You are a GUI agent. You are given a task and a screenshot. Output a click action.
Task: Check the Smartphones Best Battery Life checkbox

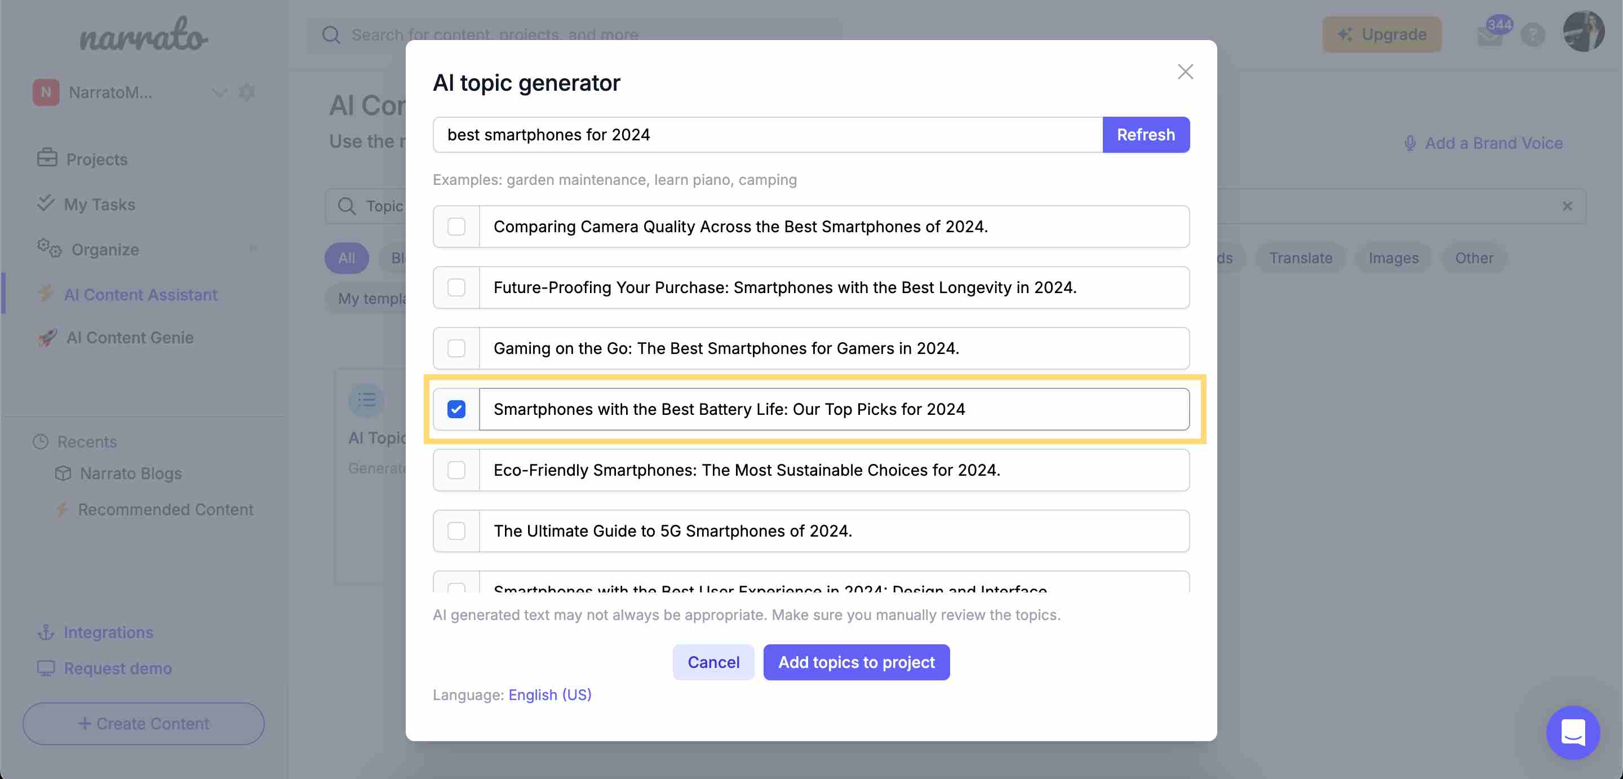coord(455,408)
